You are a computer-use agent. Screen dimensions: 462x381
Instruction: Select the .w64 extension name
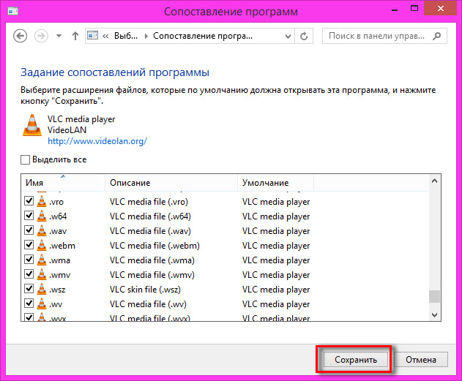[58, 216]
